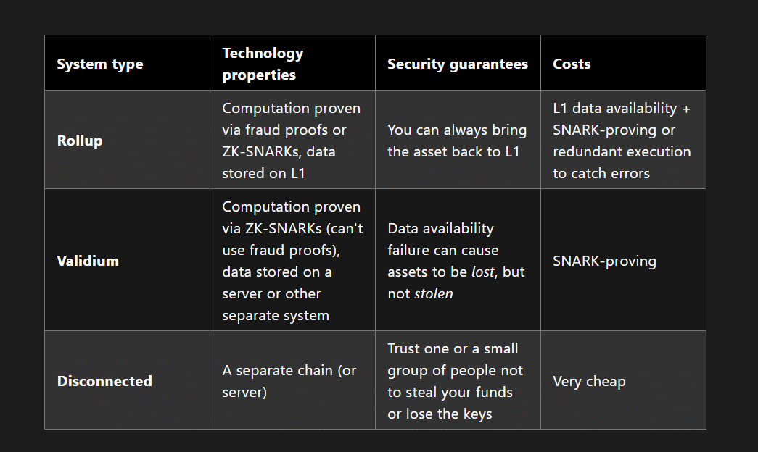Viewport: 758px width, 452px height.
Task: Click the "redundant execution" text in Rollup costs
Action: pos(622,151)
